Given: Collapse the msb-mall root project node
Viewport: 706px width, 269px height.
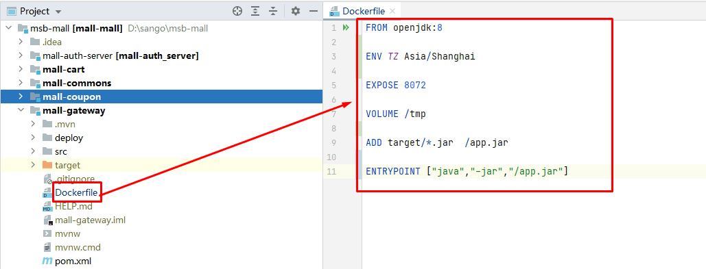Looking at the screenshot, I should click(x=8, y=28).
